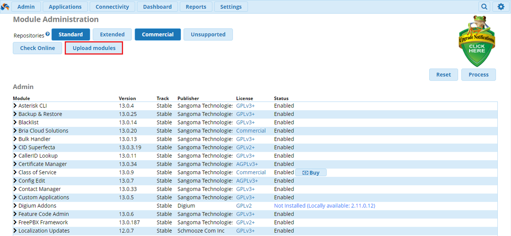This screenshot has height=236, width=511.
Task: Open Asterisk CLI GPLv3+ license link
Action: coord(245,106)
